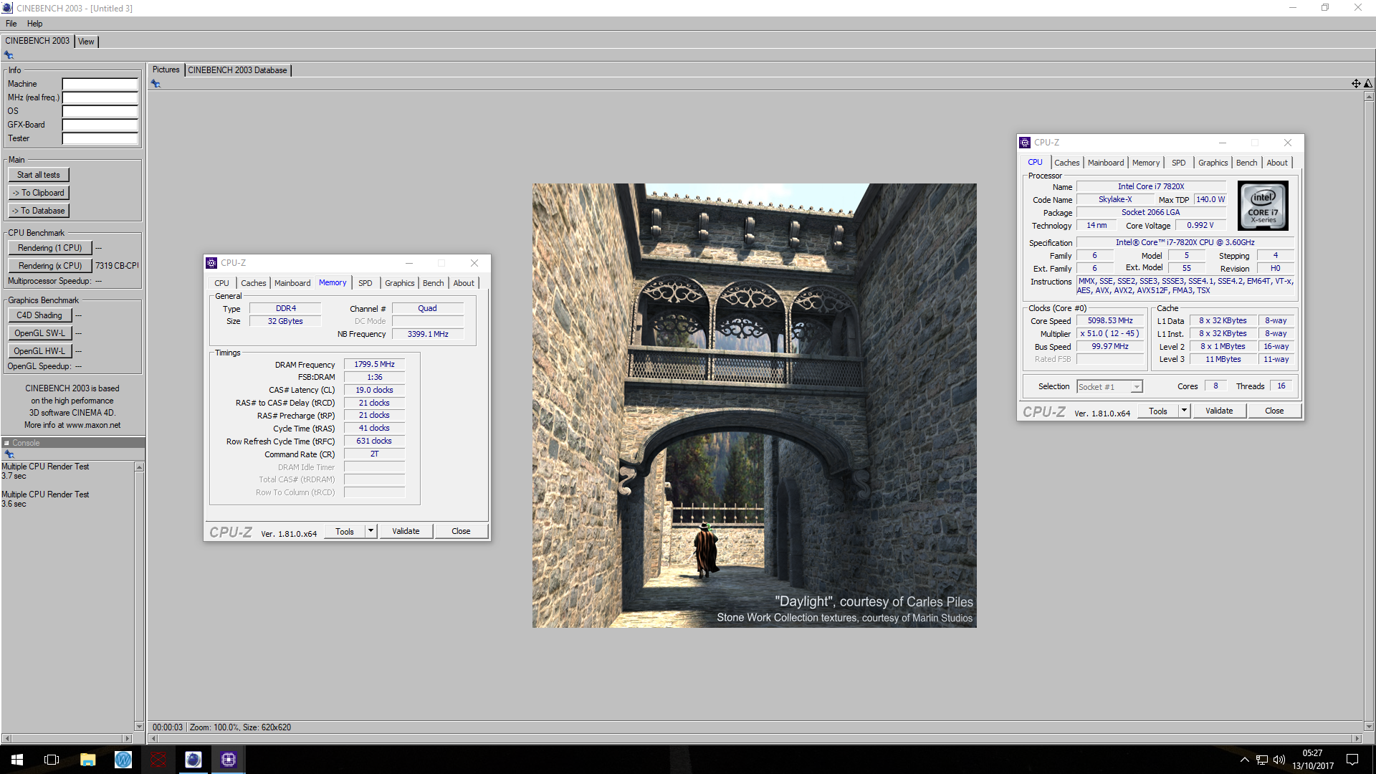This screenshot has width=1376, height=774.
Task: Click the zoom triangle icon at the picture viewer's top right
Action: click(1368, 84)
